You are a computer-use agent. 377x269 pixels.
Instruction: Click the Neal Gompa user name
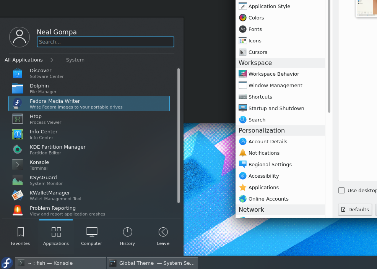coord(57,32)
